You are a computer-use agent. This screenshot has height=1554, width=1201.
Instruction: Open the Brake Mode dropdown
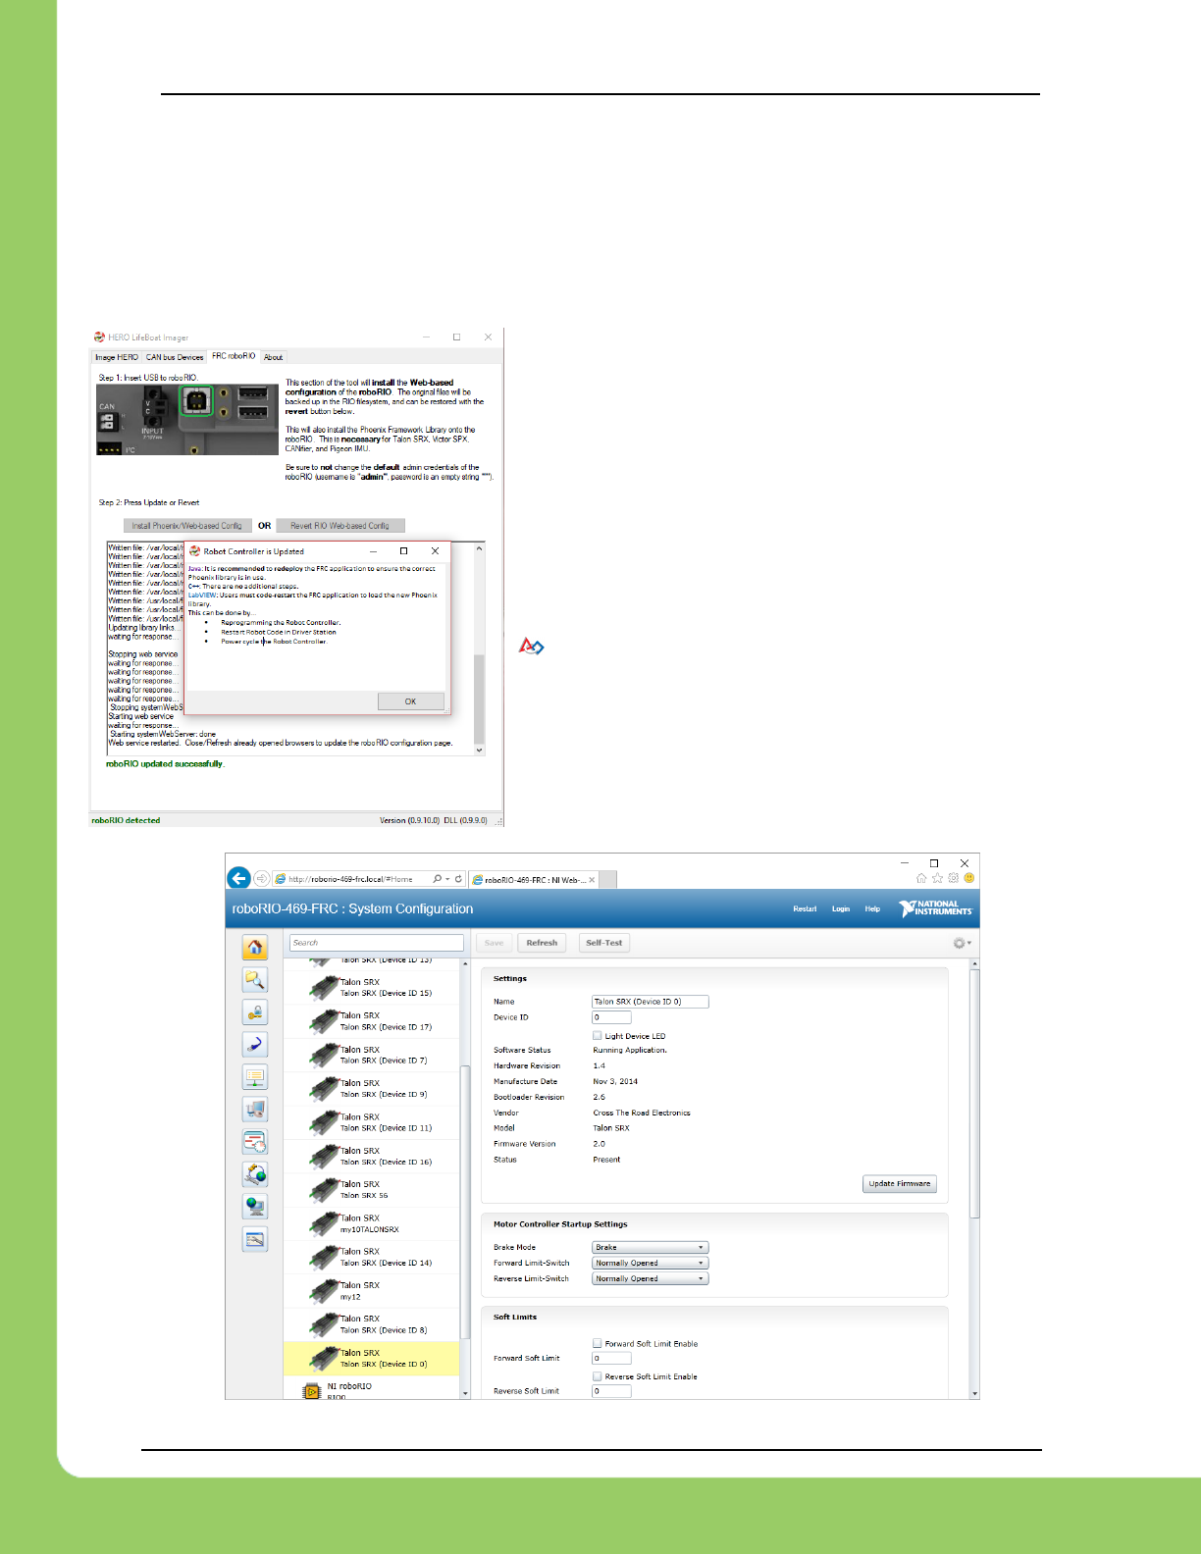click(650, 1247)
